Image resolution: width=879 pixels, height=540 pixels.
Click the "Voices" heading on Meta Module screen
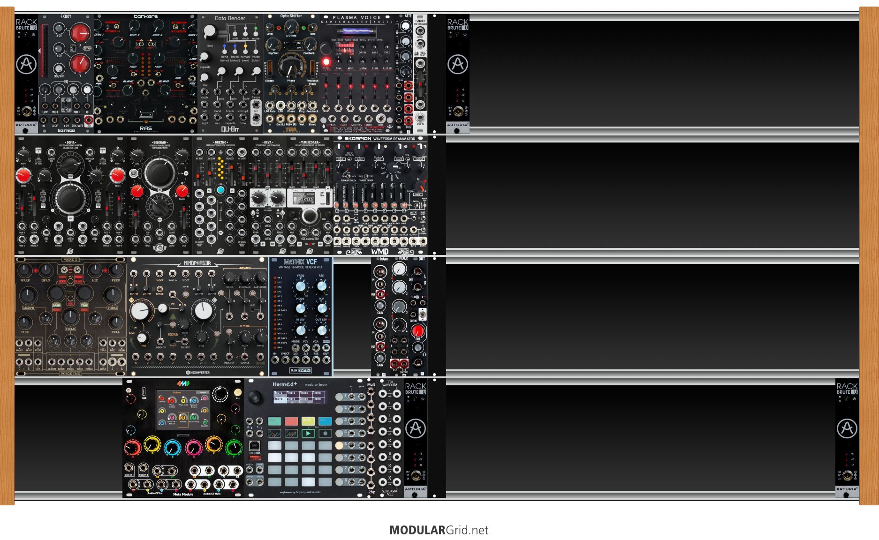[177, 392]
